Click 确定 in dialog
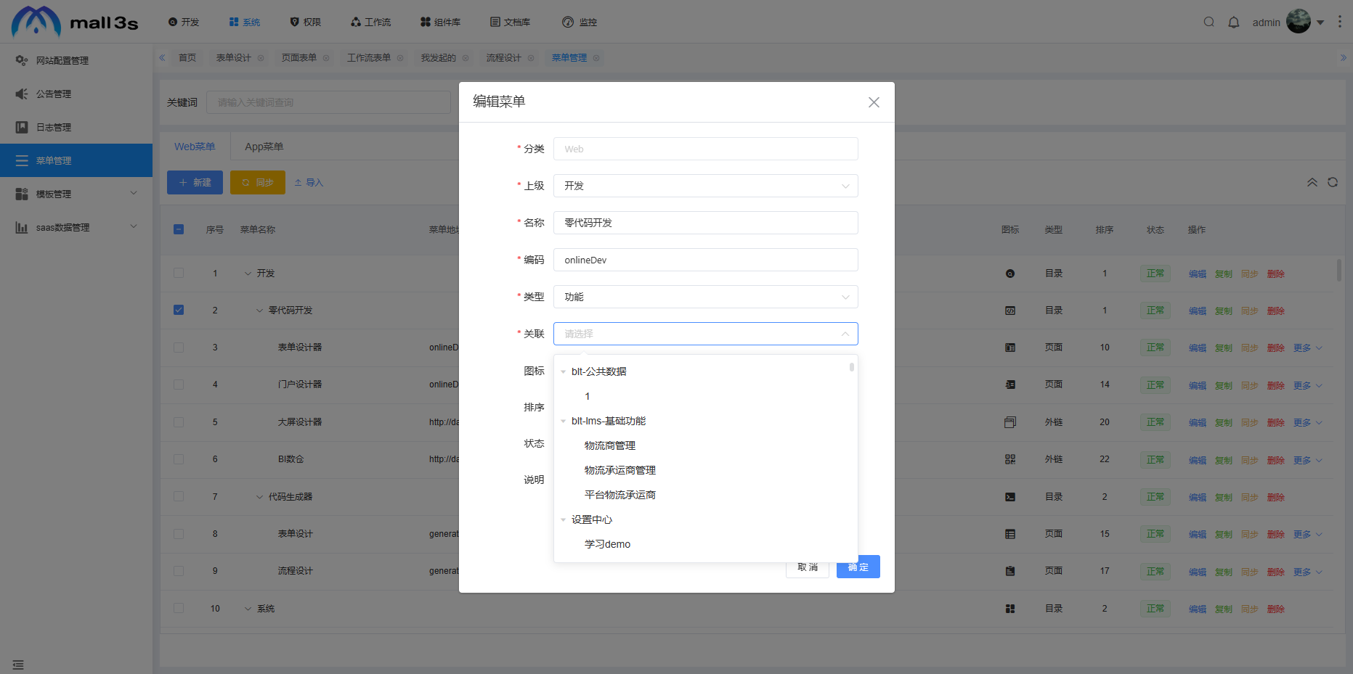This screenshot has height=674, width=1353. pos(858,567)
